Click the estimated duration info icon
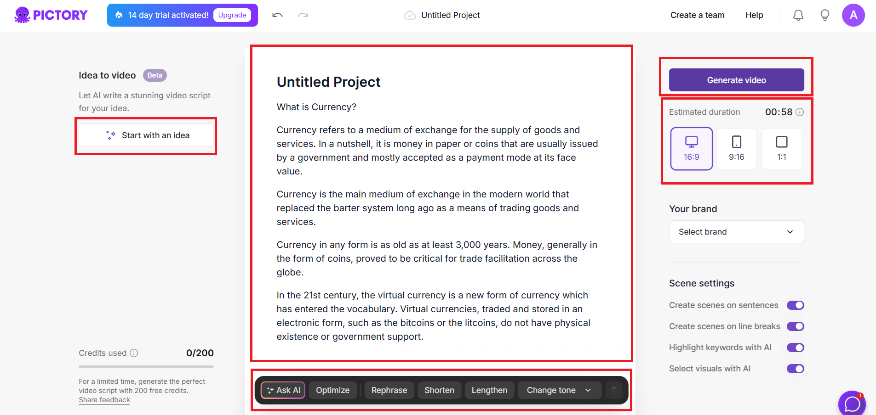The width and height of the screenshot is (876, 415). pos(800,112)
